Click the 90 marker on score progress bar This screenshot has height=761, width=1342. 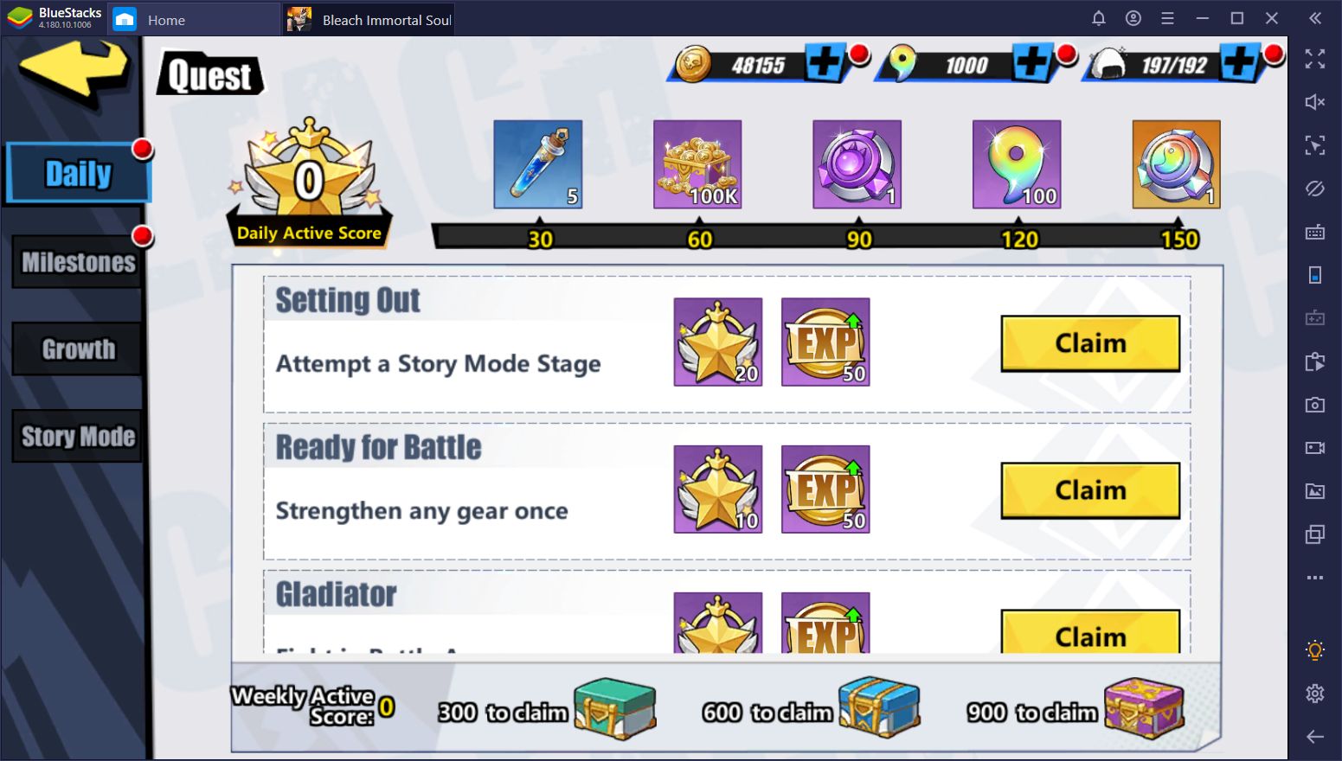(858, 239)
